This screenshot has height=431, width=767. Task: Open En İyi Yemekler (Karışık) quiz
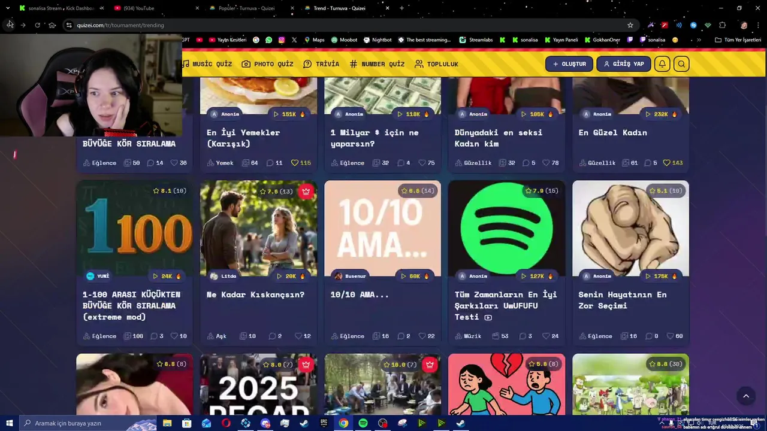click(x=243, y=138)
